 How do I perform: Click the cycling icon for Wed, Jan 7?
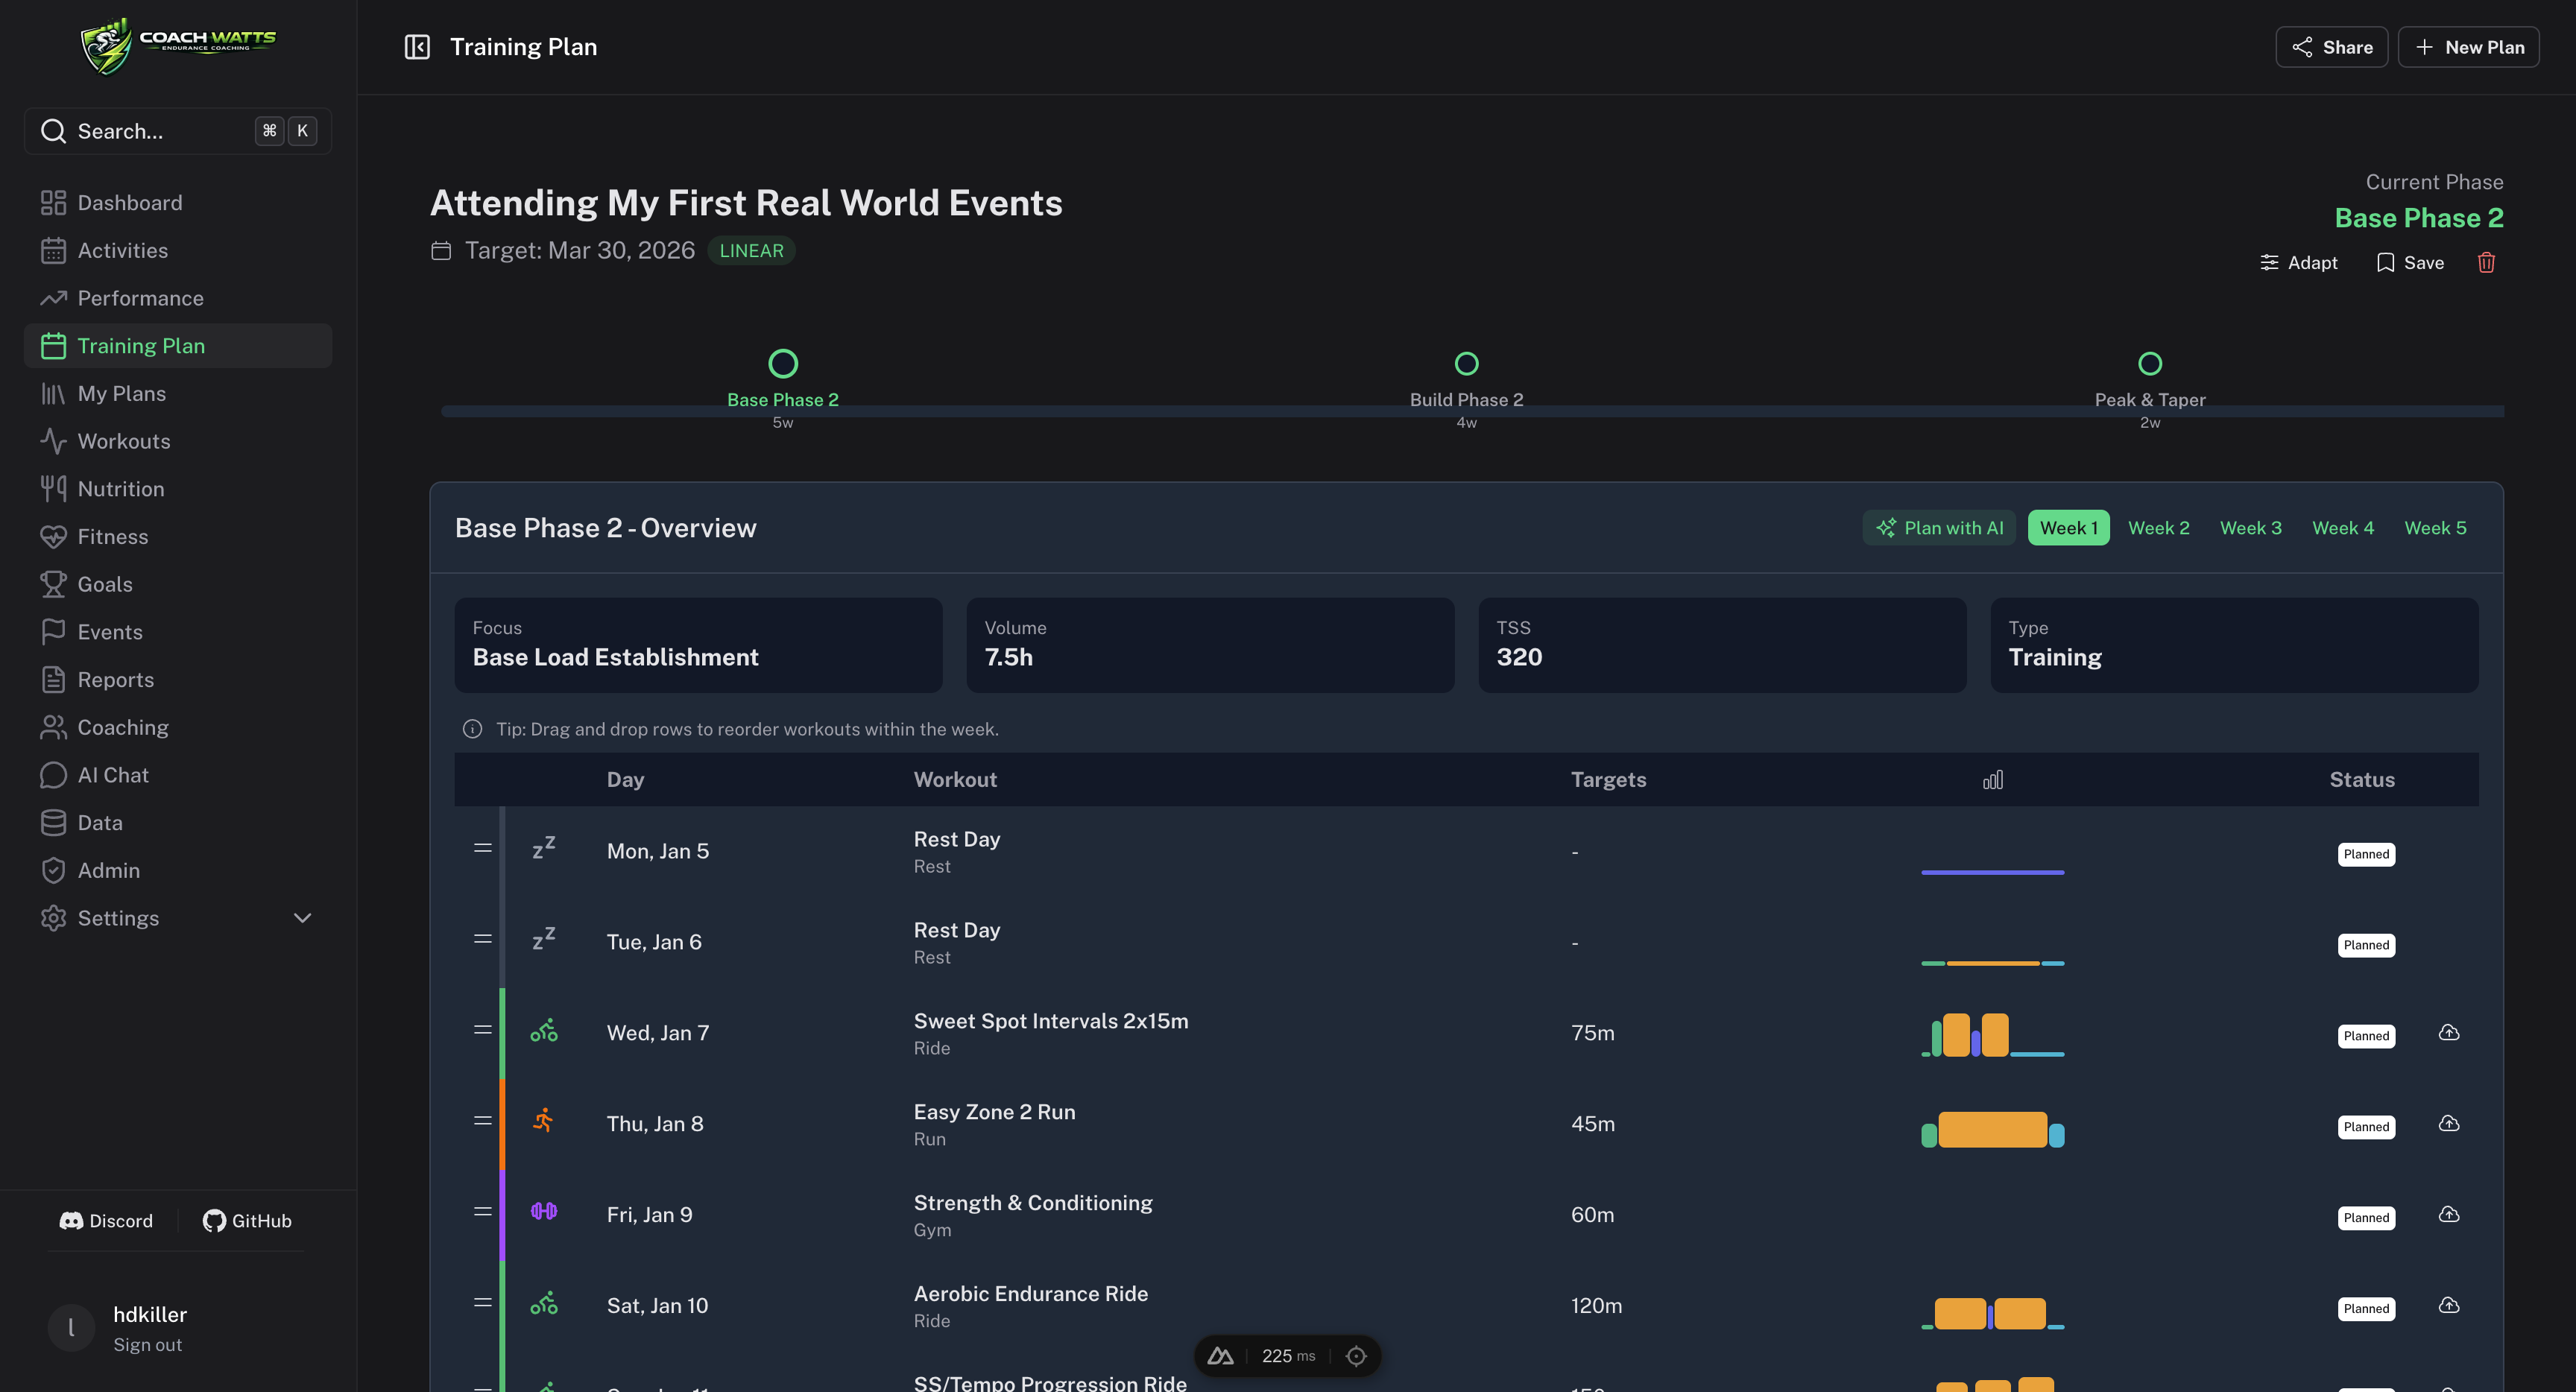(544, 1031)
